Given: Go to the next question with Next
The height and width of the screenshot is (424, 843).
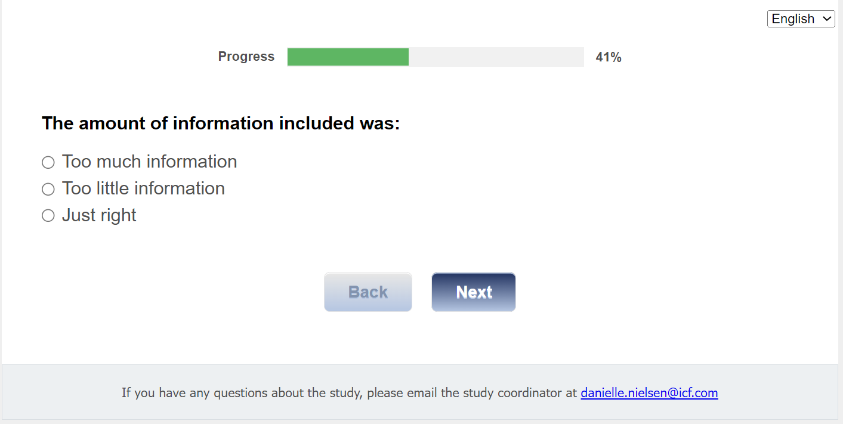Looking at the screenshot, I should pyautogui.click(x=474, y=292).
